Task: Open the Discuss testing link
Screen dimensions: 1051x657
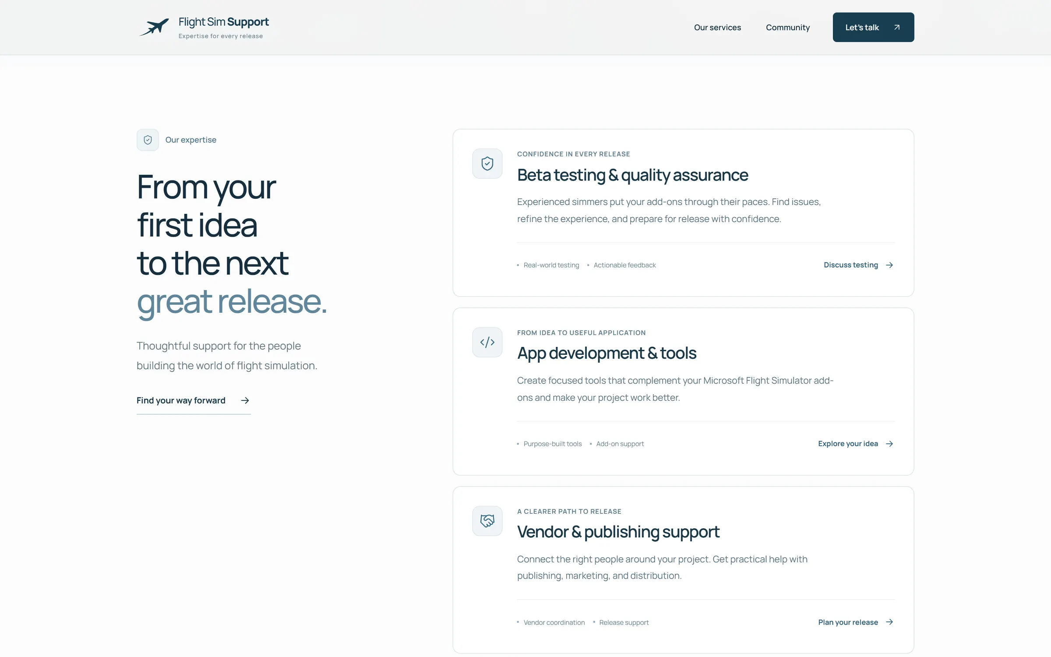Action: tap(858, 265)
